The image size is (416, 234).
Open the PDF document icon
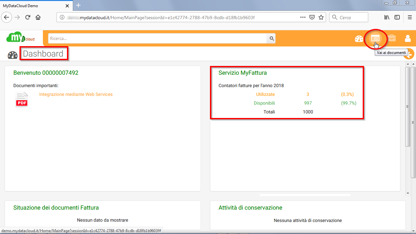(22, 99)
